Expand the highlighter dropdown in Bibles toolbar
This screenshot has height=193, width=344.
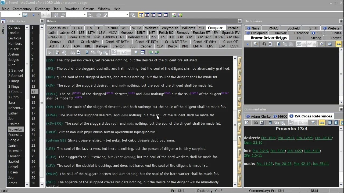tap(119, 53)
